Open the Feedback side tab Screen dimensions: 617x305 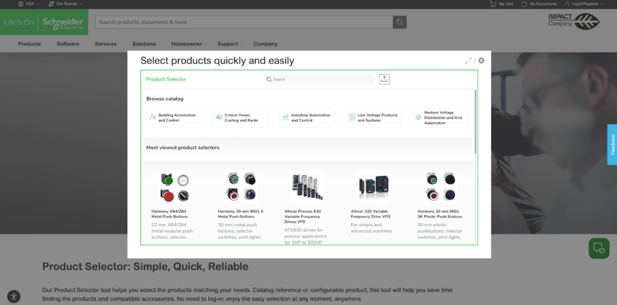point(612,145)
